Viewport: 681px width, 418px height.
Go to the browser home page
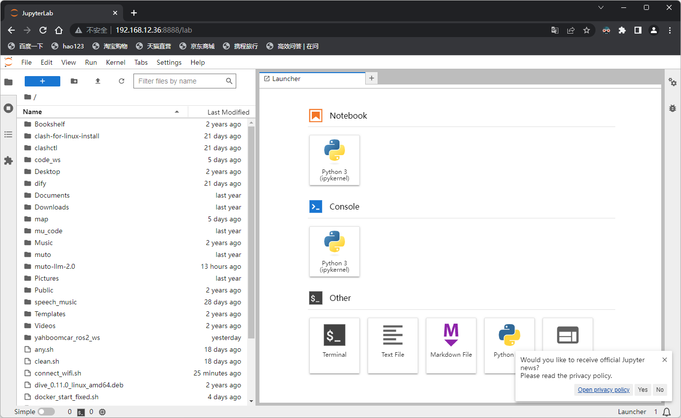point(59,30)
